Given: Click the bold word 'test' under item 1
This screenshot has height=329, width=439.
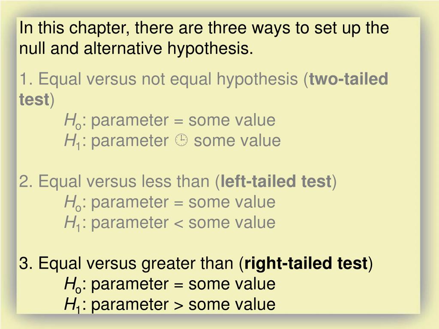Looking at the screenshot, I should (x=34, y=99).
